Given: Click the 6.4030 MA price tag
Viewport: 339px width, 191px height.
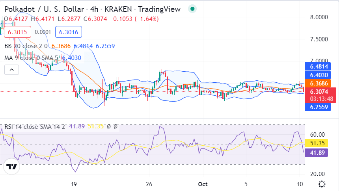Looking at the screenshot, I should tap(318, 75).
